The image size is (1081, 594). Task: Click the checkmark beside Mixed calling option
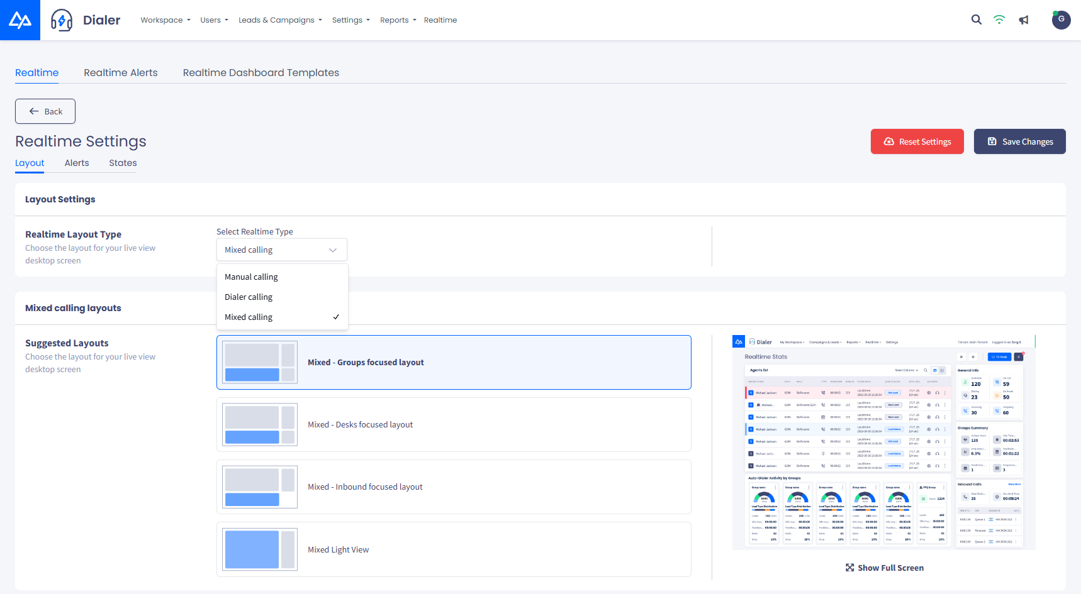coord(336,317)
